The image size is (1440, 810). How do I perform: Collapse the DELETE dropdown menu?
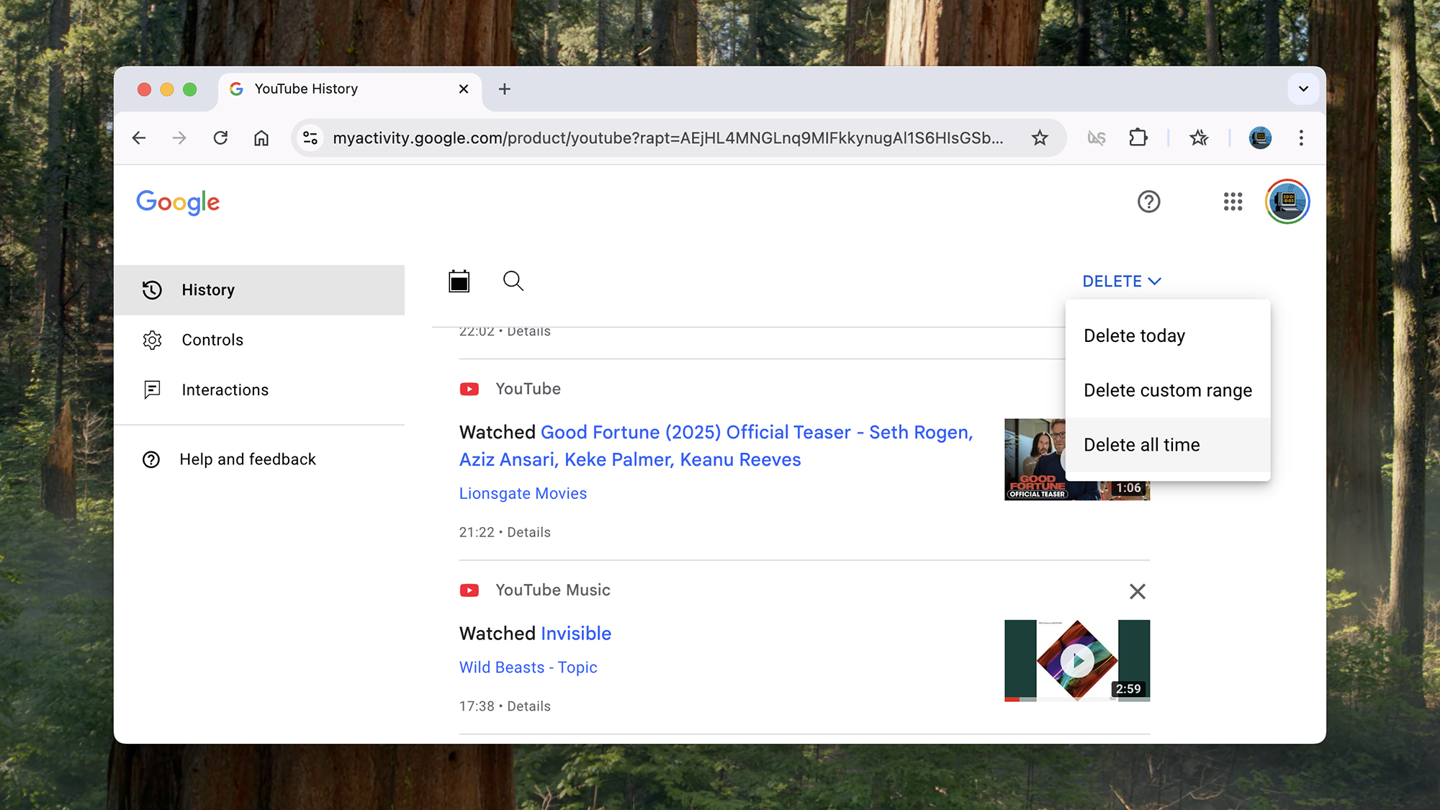(1121, 282)
